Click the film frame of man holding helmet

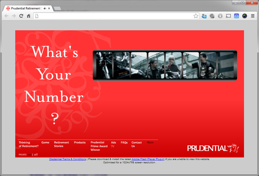[x=208, y=65]
